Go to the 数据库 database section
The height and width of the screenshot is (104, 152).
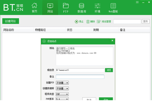(x=82, y=8)
